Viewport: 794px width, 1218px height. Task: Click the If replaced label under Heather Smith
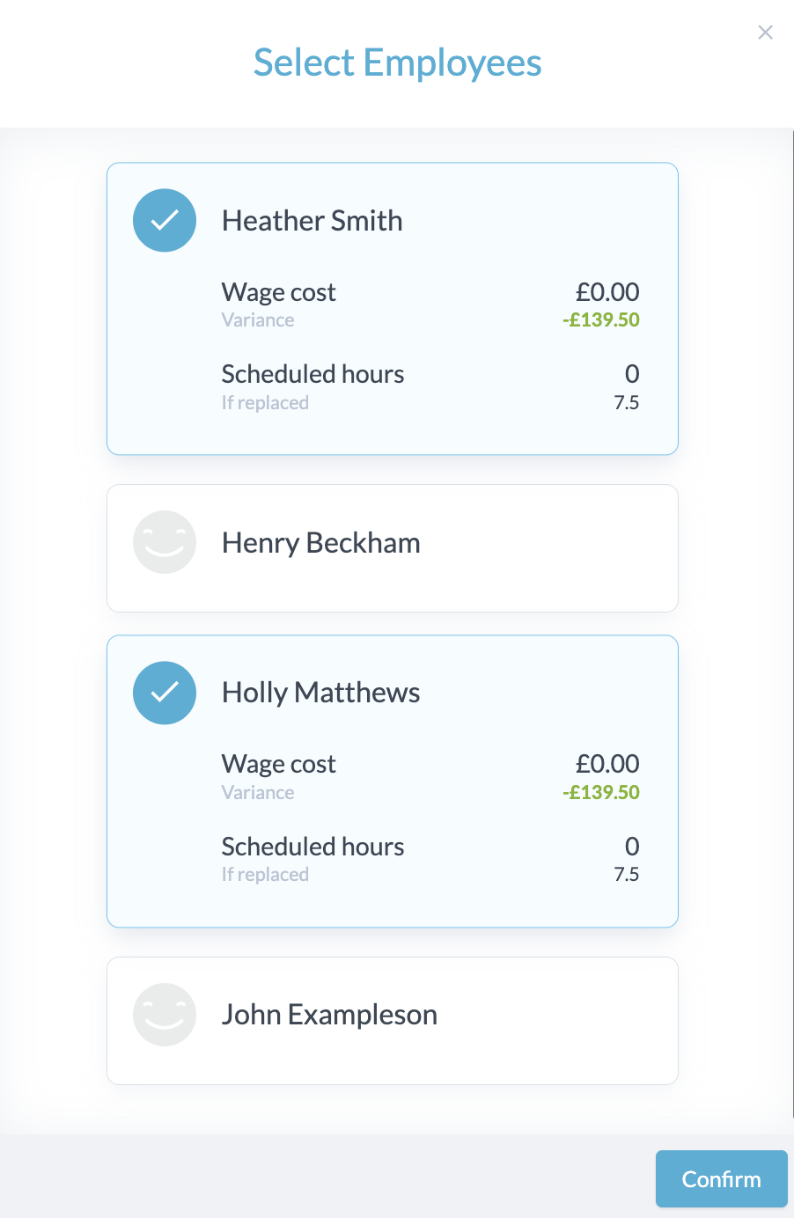click(265, 403)
